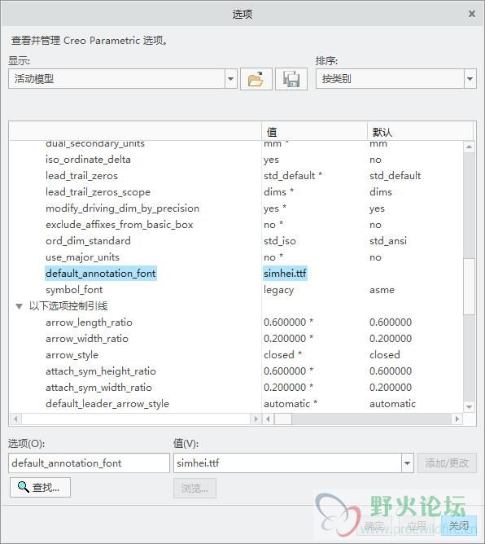The height and width of the screenshot is (544, 485).
Task: Collapse the leader options section triangle
Action: (19, 306)
